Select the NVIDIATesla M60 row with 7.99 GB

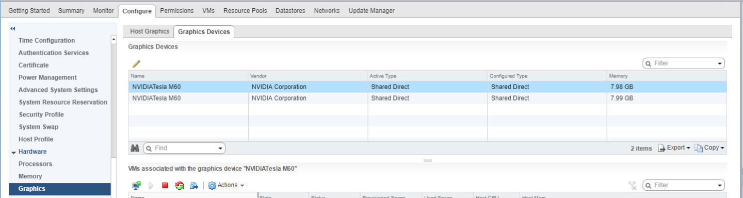[427, 98]
